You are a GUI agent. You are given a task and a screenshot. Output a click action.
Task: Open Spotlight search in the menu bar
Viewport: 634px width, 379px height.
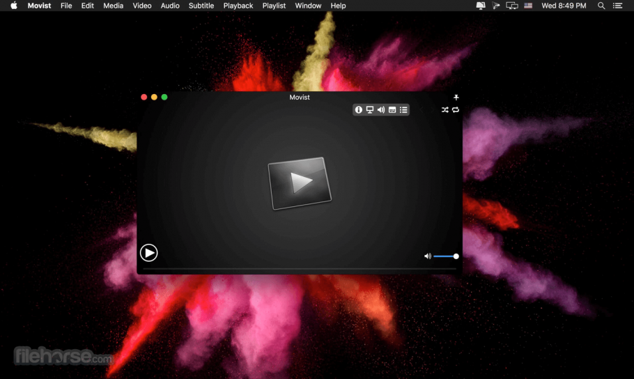(x=601, y=6)
